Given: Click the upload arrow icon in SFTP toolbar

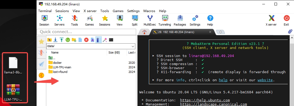Looking at the screenshot, I should point(62,40).
